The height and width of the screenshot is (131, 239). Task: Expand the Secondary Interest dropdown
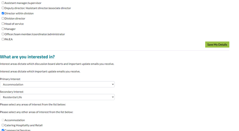pos(57,97)
